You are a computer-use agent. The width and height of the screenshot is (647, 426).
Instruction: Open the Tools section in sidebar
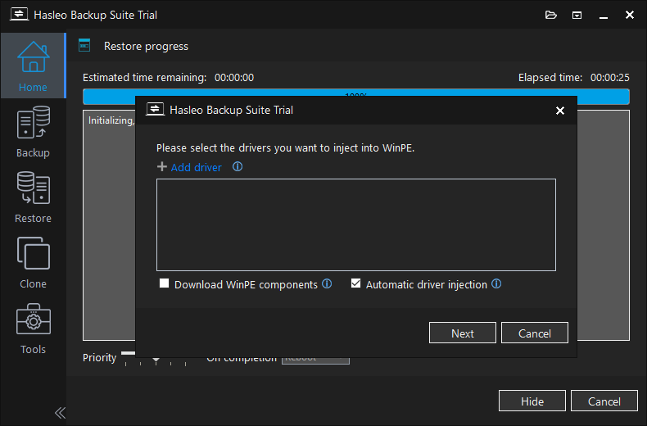click(x=33, y=329)
